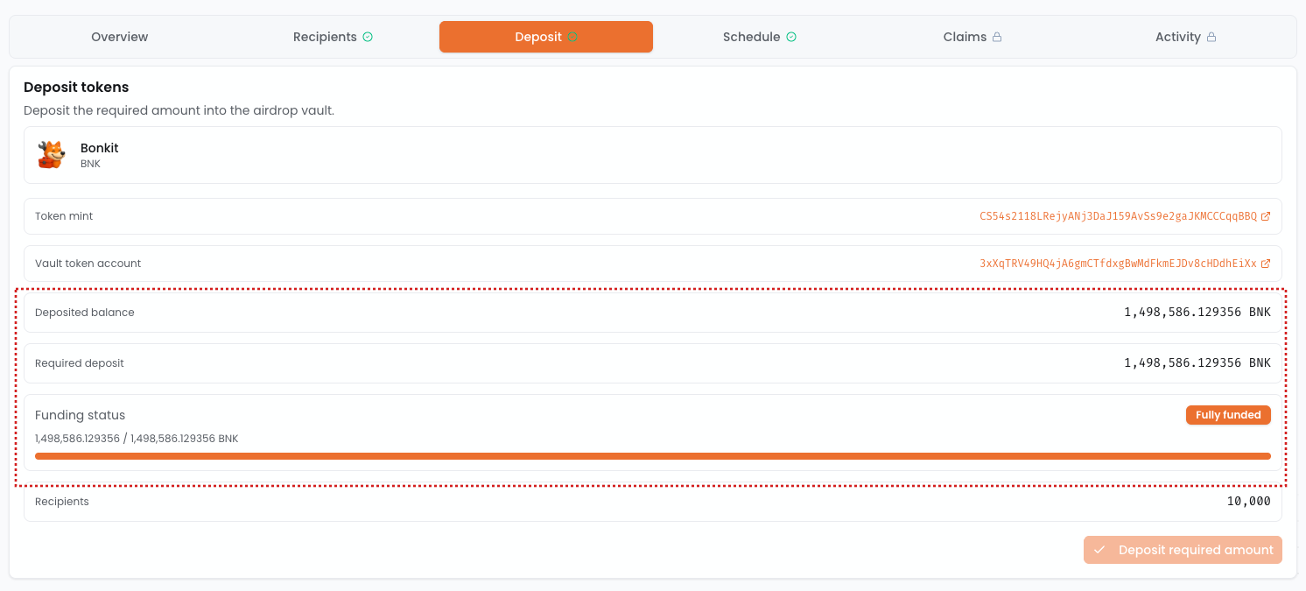Click the Fully funded status badge
1306x591 pixels.
point(1228,415)
